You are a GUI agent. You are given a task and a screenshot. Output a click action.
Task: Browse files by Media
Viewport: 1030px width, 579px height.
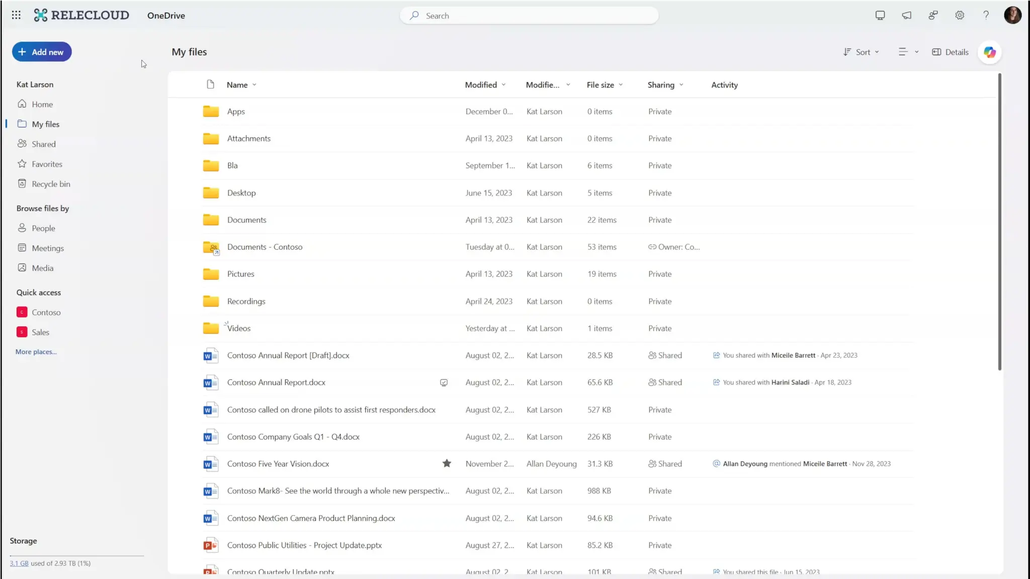pos(42,268)
